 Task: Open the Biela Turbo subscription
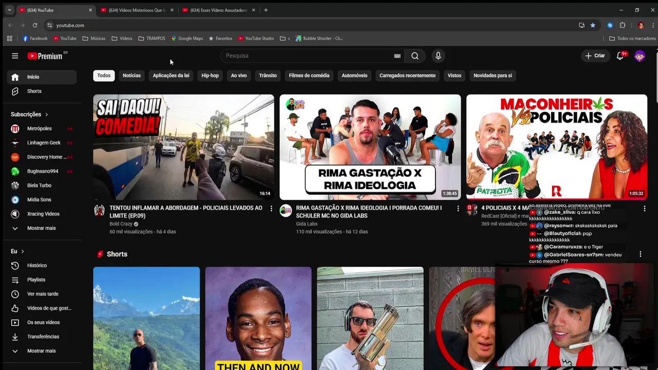tap(42, 185)
